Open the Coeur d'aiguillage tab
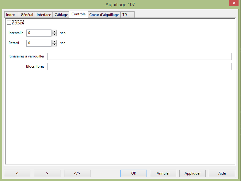This screenshot has width=241, height=181. tap(104, 15)
